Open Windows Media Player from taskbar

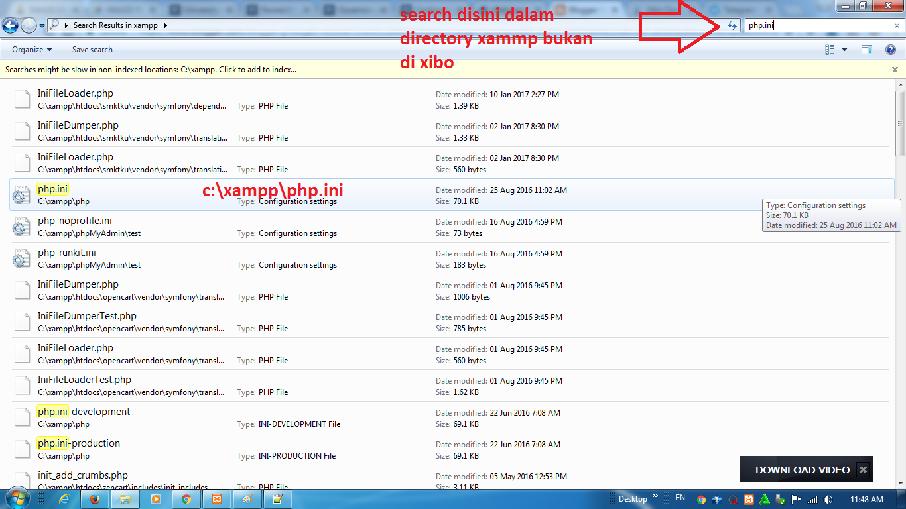pos(156,500)
